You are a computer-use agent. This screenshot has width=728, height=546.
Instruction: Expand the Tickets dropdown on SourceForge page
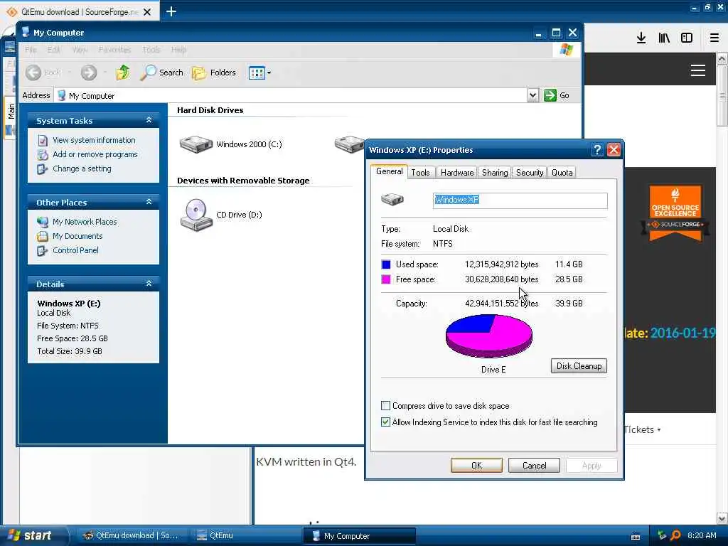point(642,429)
